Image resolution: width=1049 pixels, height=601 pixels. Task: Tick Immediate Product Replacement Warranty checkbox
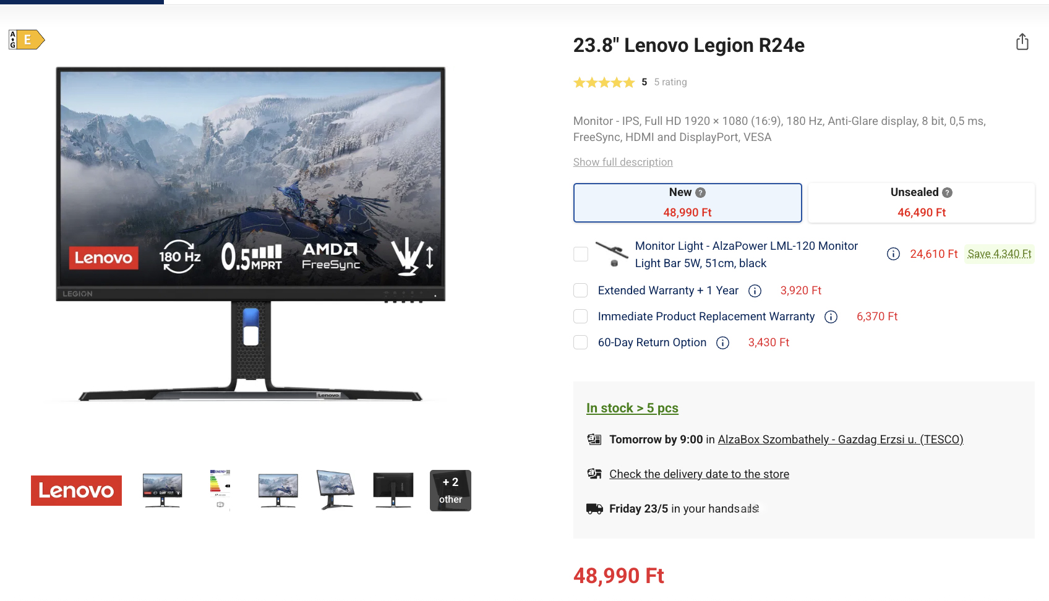581,317
